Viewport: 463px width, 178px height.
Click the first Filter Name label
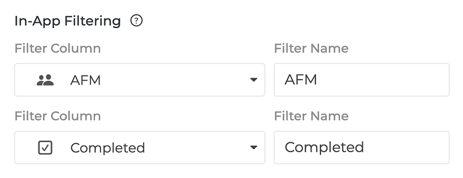coord(311,48)
